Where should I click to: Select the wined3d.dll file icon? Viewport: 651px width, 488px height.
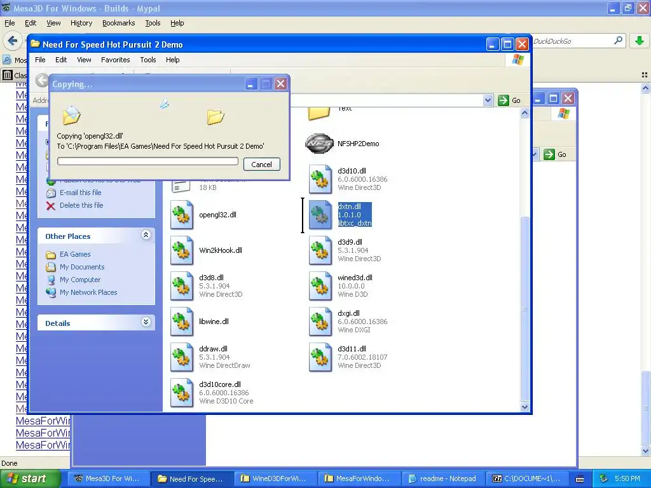pyautogui.click(x=320, y=287)
